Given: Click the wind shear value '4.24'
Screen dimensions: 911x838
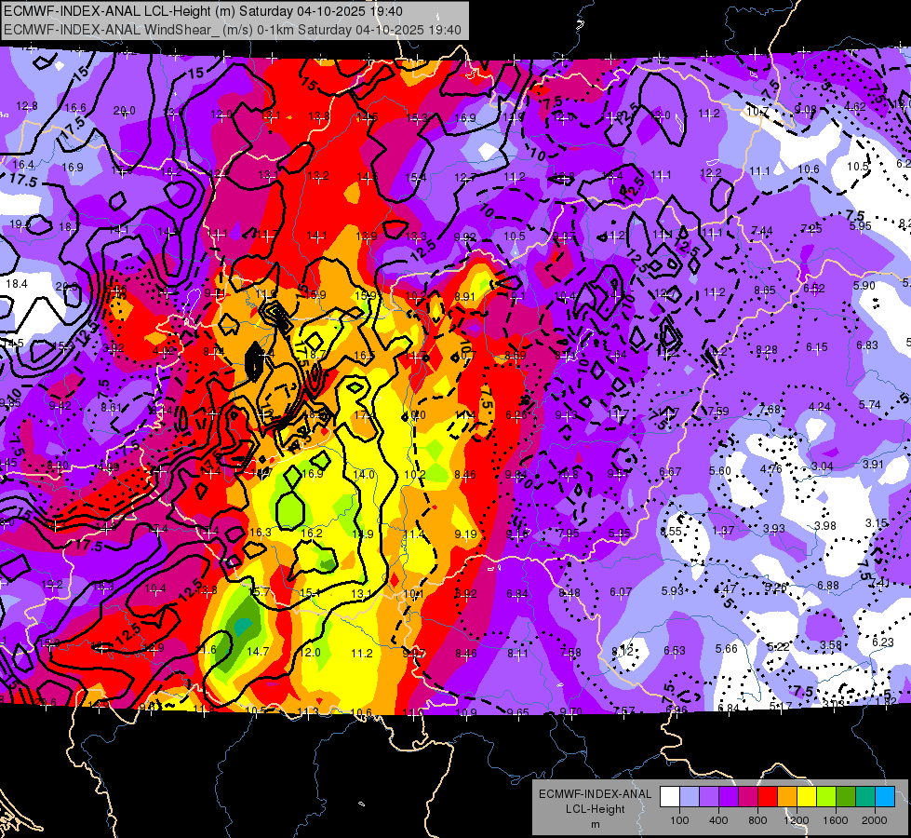Looking at the screenshot, I should 819,407.
